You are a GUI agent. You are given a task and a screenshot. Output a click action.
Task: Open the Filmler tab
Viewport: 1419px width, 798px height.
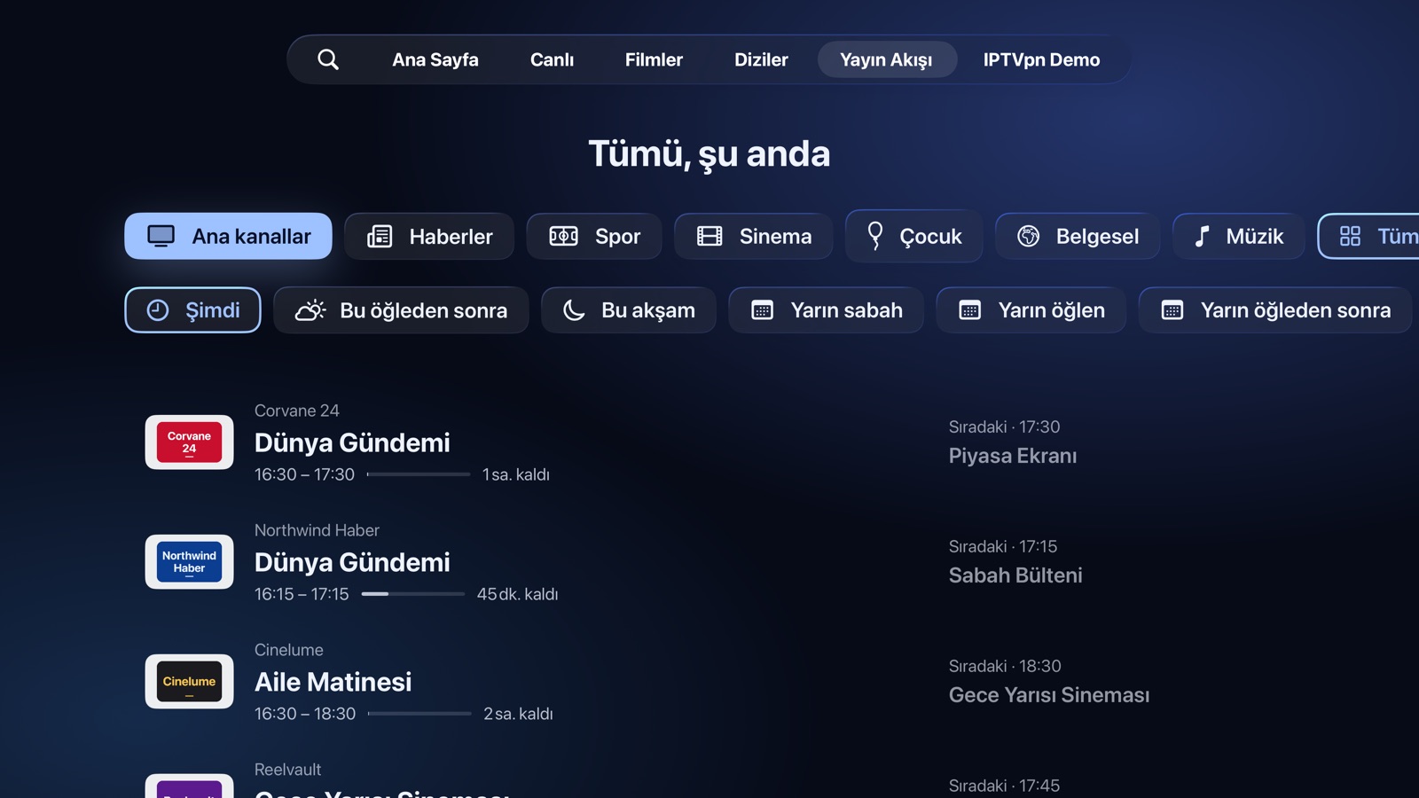[x=654, y=59]
